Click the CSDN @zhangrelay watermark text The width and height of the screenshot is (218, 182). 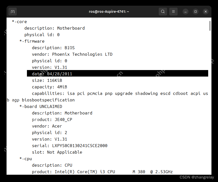point(197,177)
